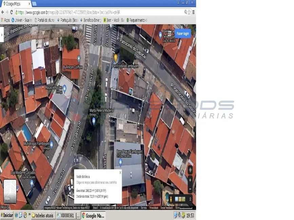The image size is (294, 220).
Task: Click the 'Fazer login' button
Action: (182, 34)
